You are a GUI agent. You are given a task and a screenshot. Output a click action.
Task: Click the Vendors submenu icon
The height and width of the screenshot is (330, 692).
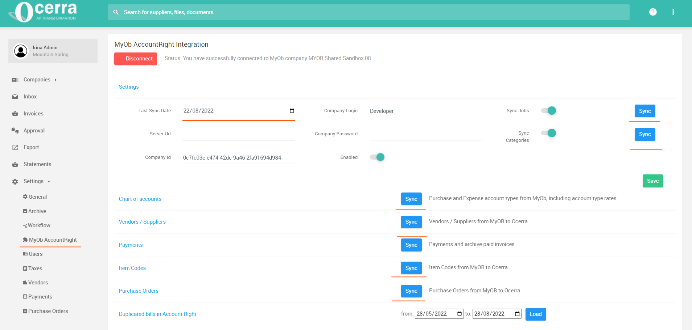pyautogui.click(x=25, y=283)
